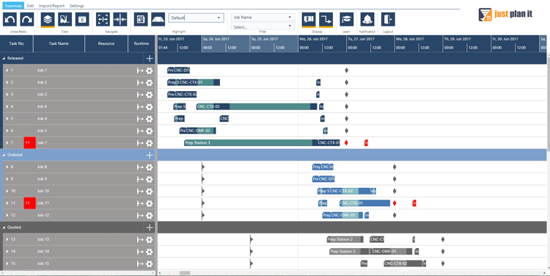Open the gear settings for Job 10
This screenshot has height=276, width=550.
tap(150, 192)
